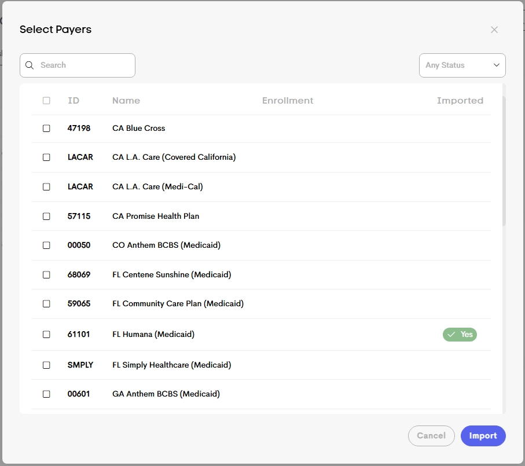Select payer ID 00601
This screenshot has width=525, height=466.
point(79,394)
